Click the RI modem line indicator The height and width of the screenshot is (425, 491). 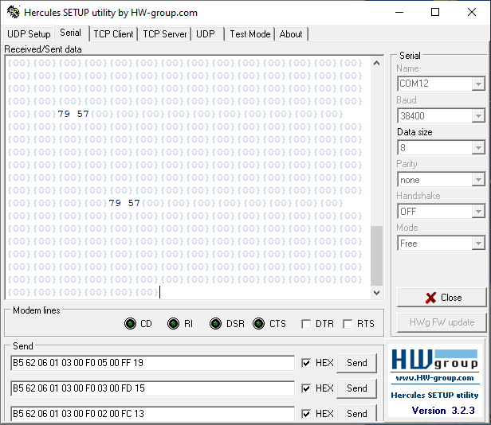coord(173,323)
